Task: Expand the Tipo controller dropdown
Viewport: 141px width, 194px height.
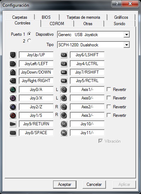Action: pos(126,45)
